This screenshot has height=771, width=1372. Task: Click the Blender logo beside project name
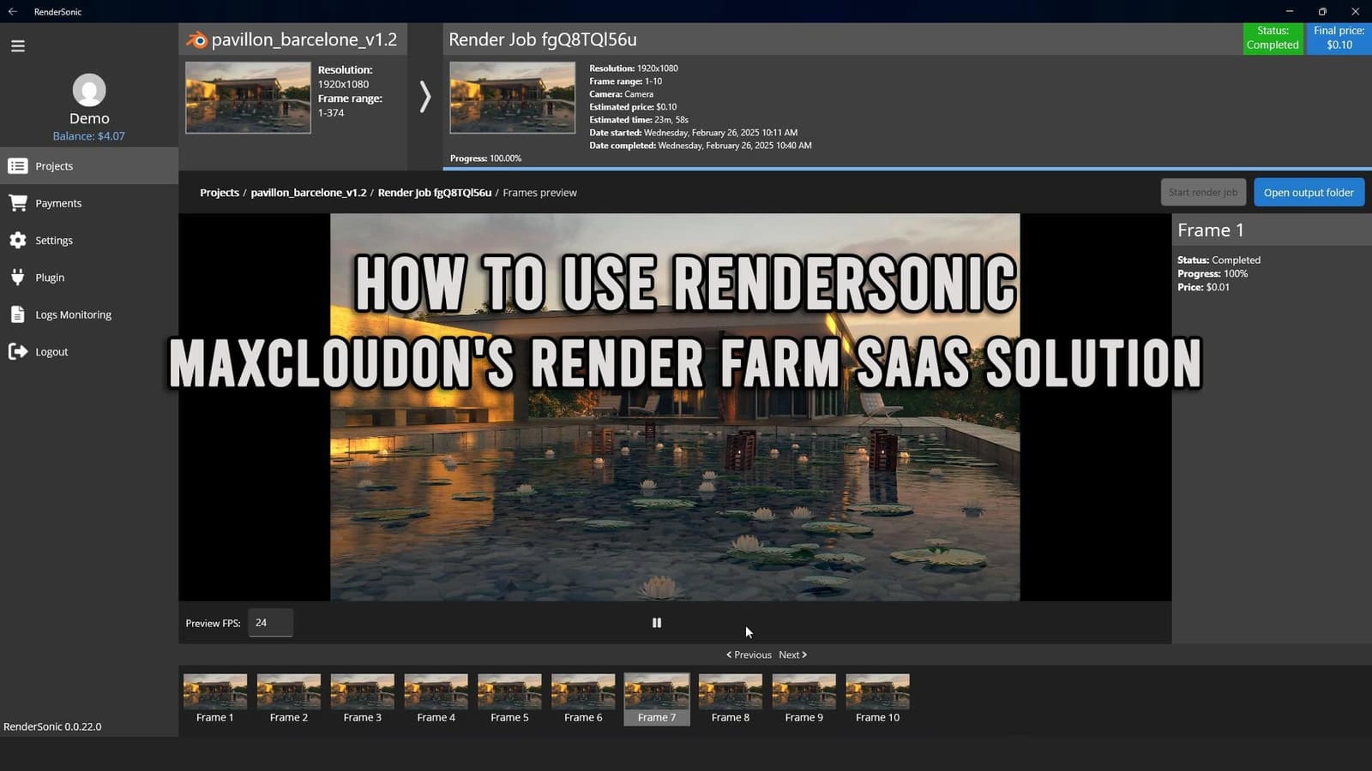point(197,39)
